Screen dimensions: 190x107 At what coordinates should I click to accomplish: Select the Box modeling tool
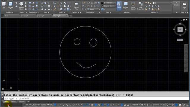click(x=4, y=5)
